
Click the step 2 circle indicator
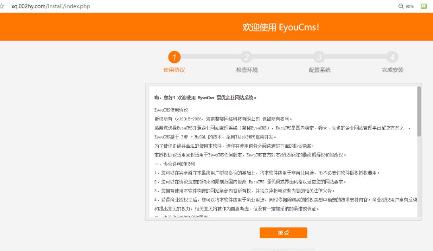(247, 58)
